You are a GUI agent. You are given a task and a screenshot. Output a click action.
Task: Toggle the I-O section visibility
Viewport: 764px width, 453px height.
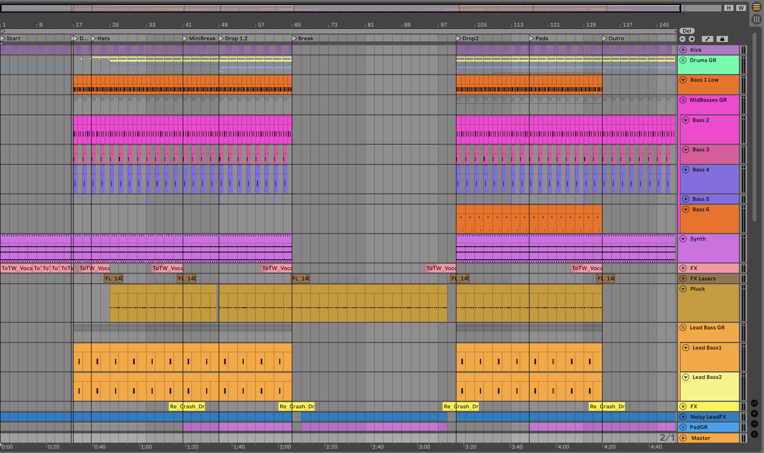[x=754, y=403]
